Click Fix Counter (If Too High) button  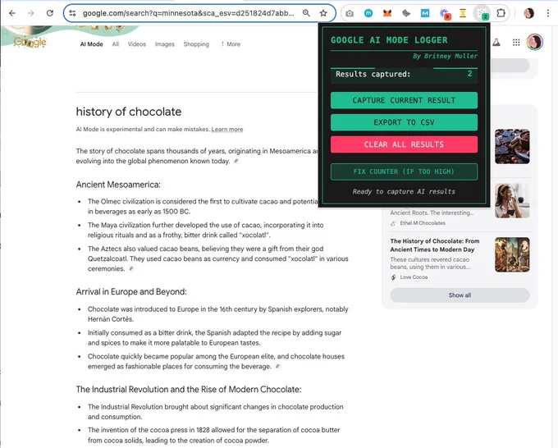(x=404, y=171)
